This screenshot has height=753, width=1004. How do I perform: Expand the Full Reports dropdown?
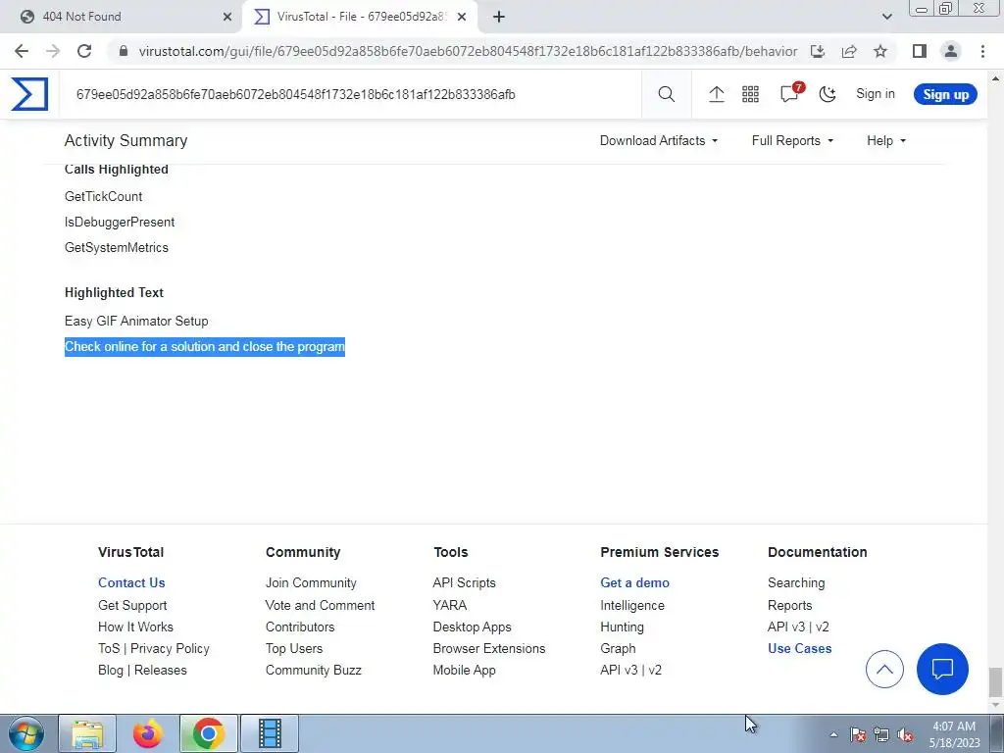792,141
